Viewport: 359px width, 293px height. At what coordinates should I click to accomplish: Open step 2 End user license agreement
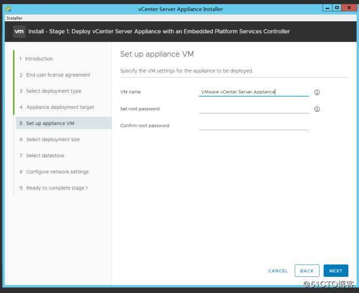[x=54, y=75]
